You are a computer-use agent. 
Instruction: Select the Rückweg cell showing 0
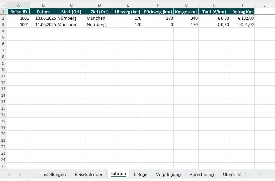click(158, 25)
